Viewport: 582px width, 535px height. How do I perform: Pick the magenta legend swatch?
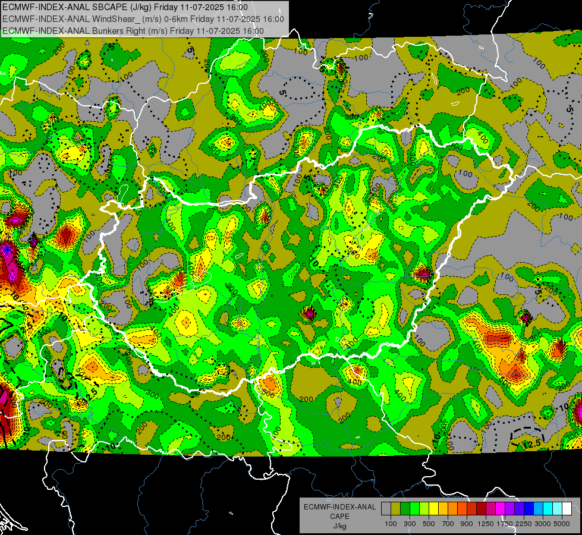[501, 508]
